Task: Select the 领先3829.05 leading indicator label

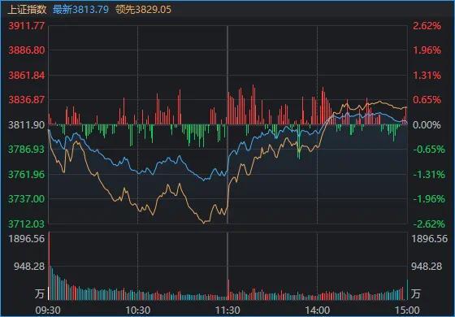Action: tap(143, 10)
